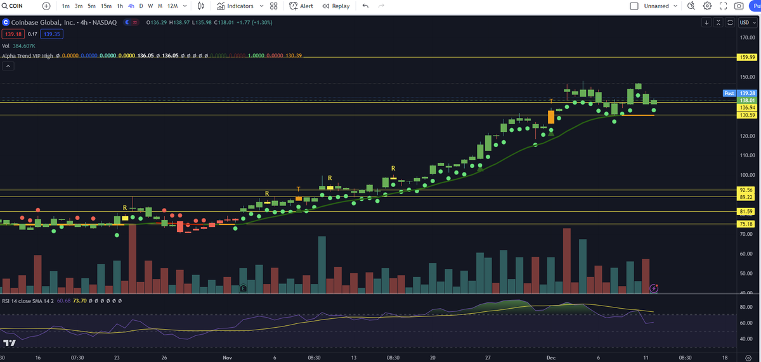Open the Indicators dialog
Image resolution: width=761 pixels, height=362 pixels.
coord(235,6)
